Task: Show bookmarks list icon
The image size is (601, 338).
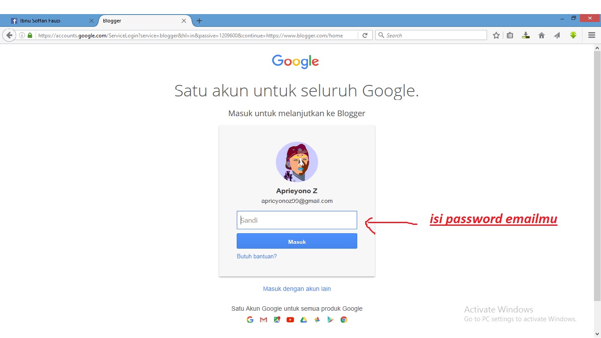Action: (x=510, y=35)
